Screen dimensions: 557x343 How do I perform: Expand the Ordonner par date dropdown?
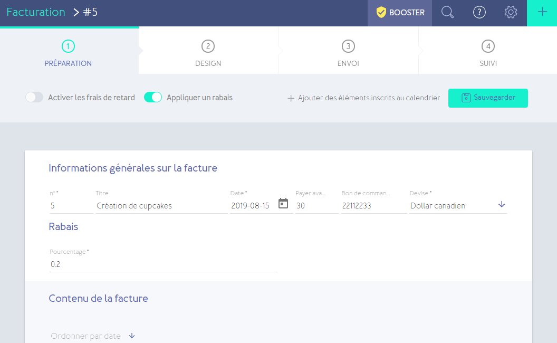[x=132, y=336]
